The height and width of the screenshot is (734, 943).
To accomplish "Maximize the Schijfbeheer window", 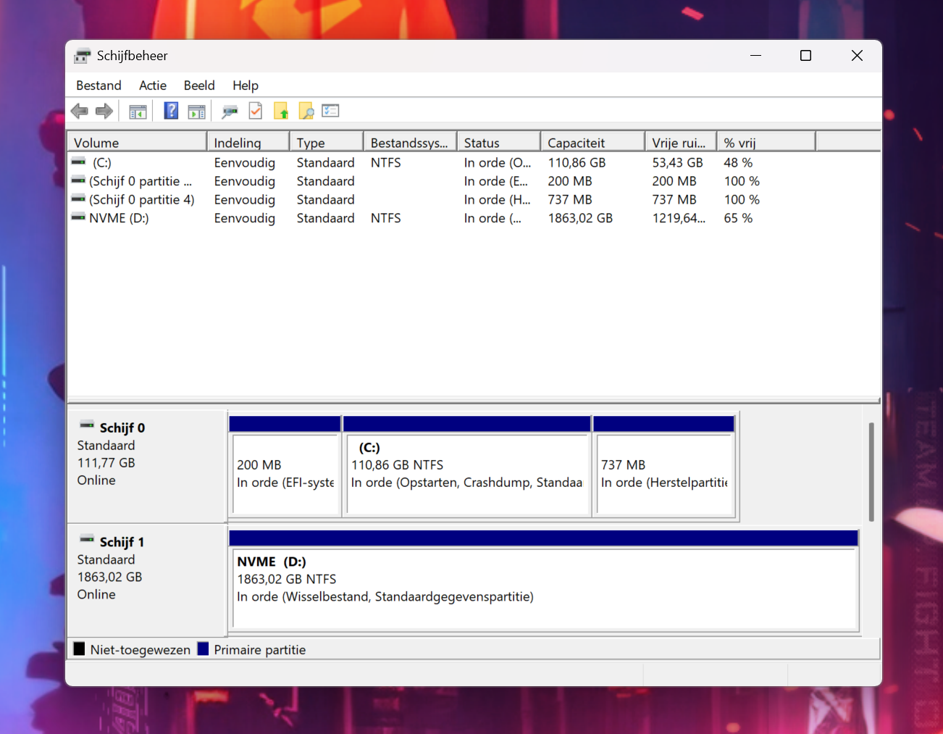I will pyautogui.click(x=805, y=56).
